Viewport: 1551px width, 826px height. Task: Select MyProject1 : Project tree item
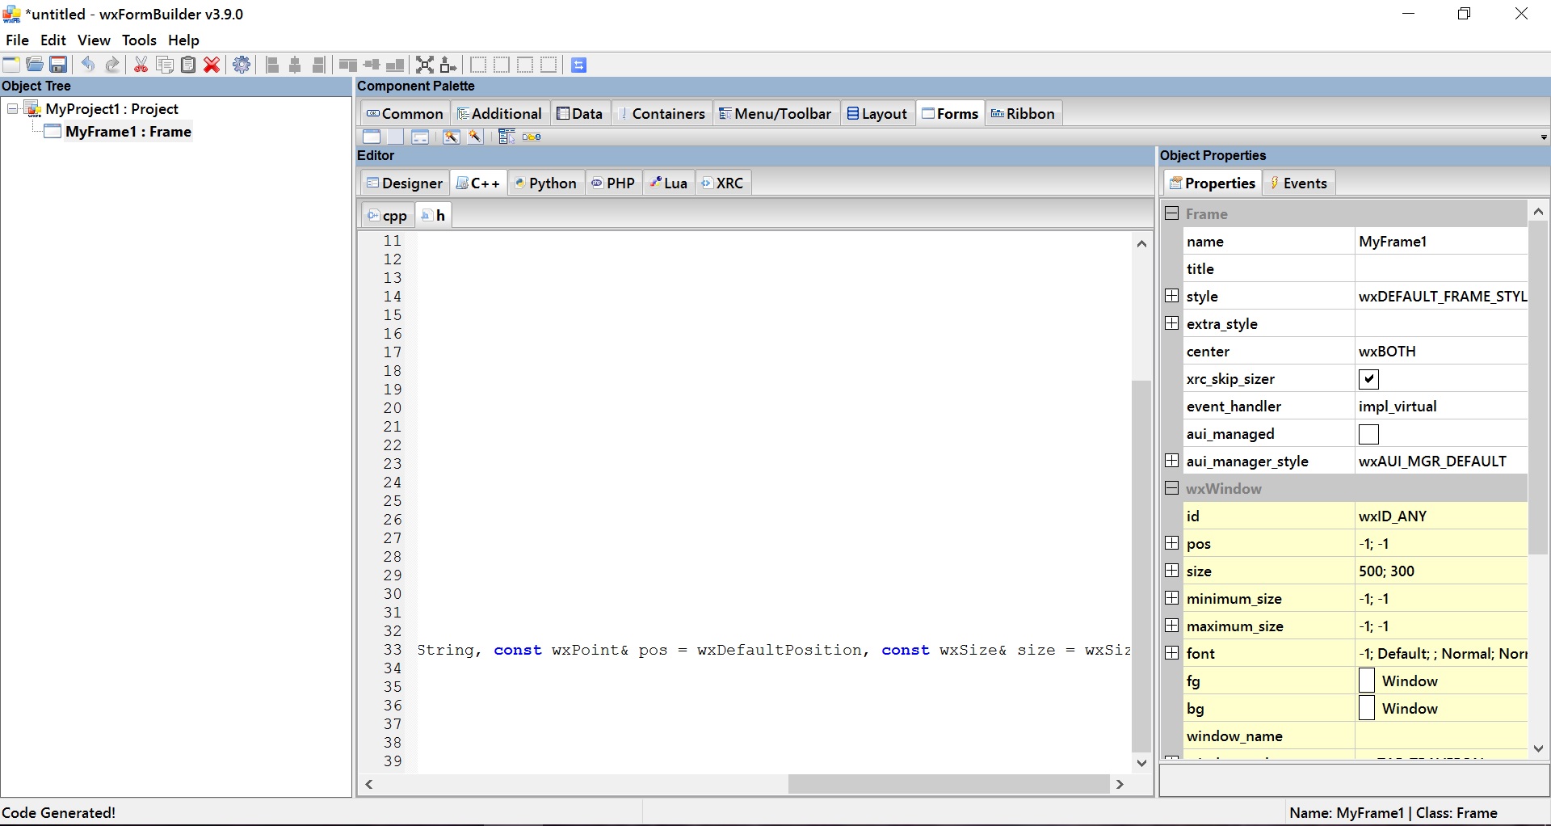[111, 108]
